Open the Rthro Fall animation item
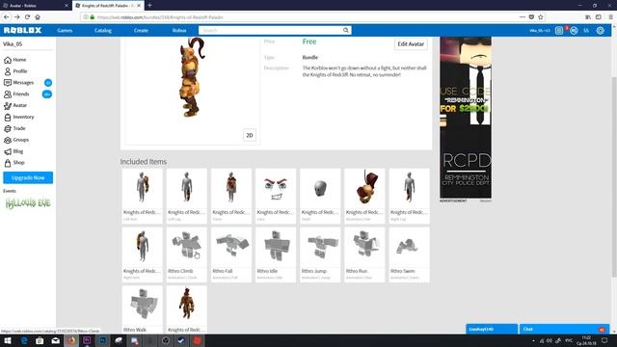Image resolution: width=617 pixels, height=347 pixels. tap(231, 254)
